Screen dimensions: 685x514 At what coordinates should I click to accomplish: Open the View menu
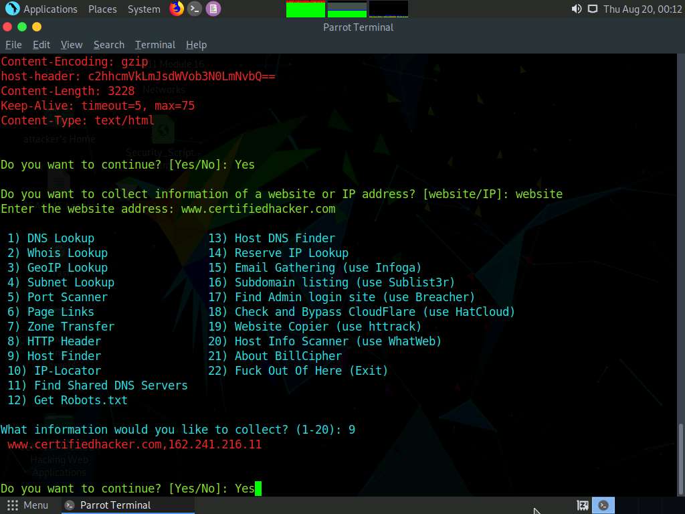coord(72,45)
